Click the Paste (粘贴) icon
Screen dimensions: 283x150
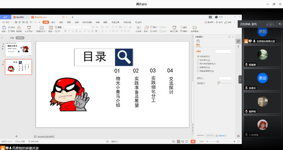(4, 28)
